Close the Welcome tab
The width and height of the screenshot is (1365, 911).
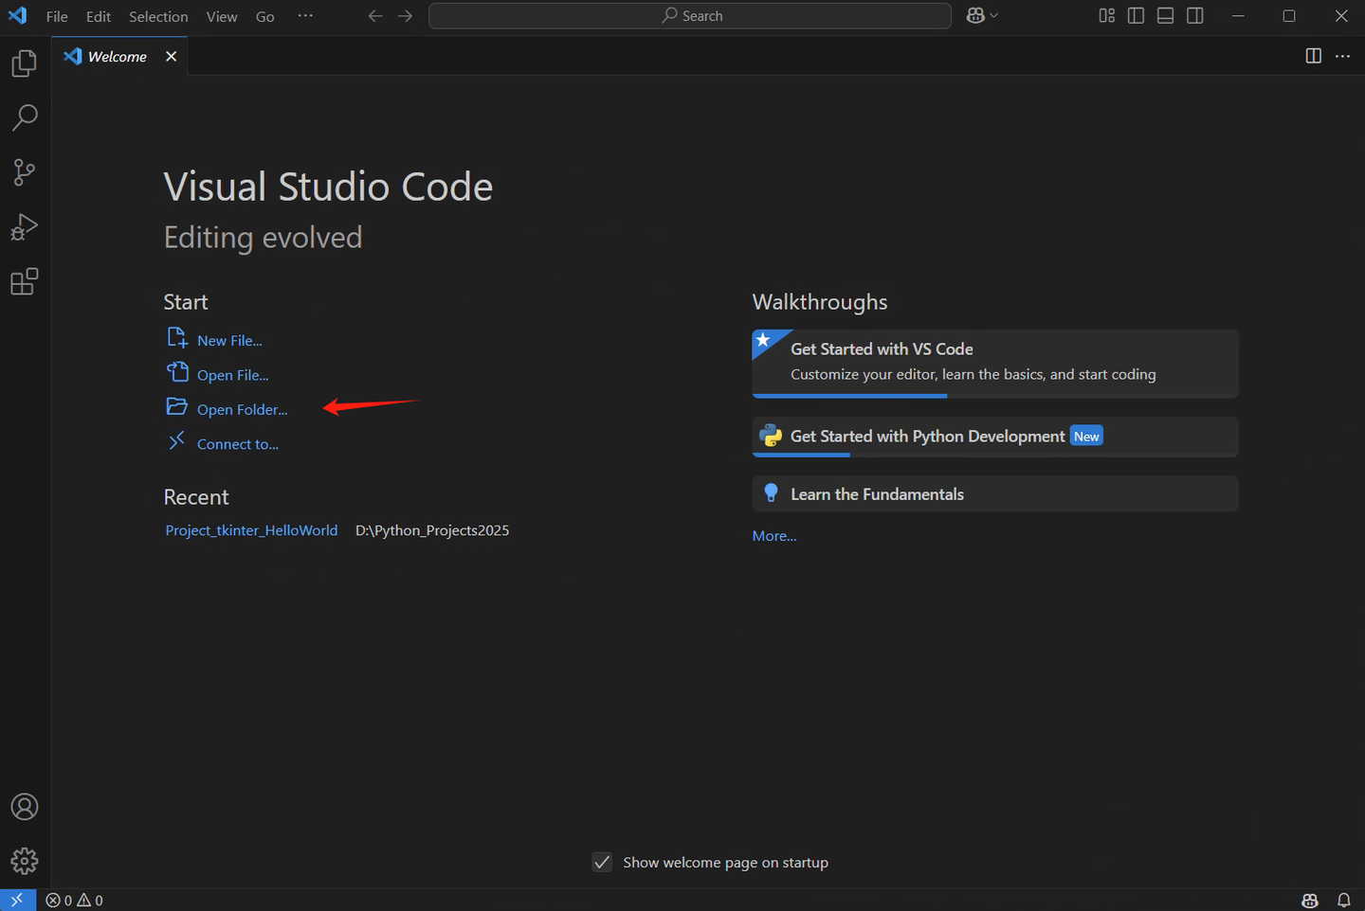[x=172, y=57]
